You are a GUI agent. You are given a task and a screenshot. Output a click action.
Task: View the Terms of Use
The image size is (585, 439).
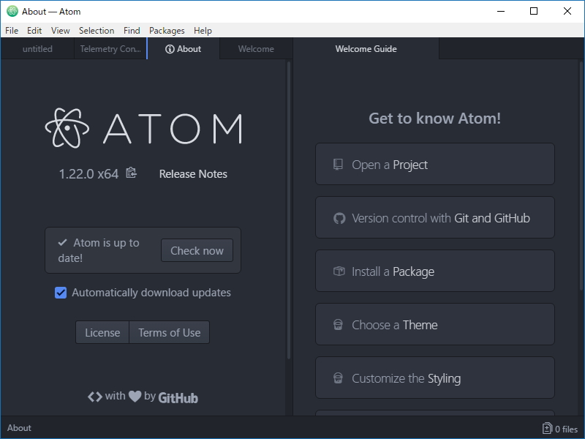pyautogui.click(x=169, y=332)
